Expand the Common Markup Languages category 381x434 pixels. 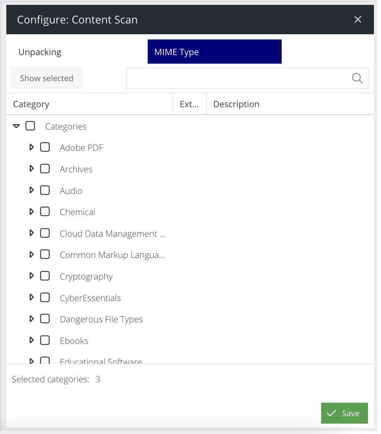click(32, 254)
